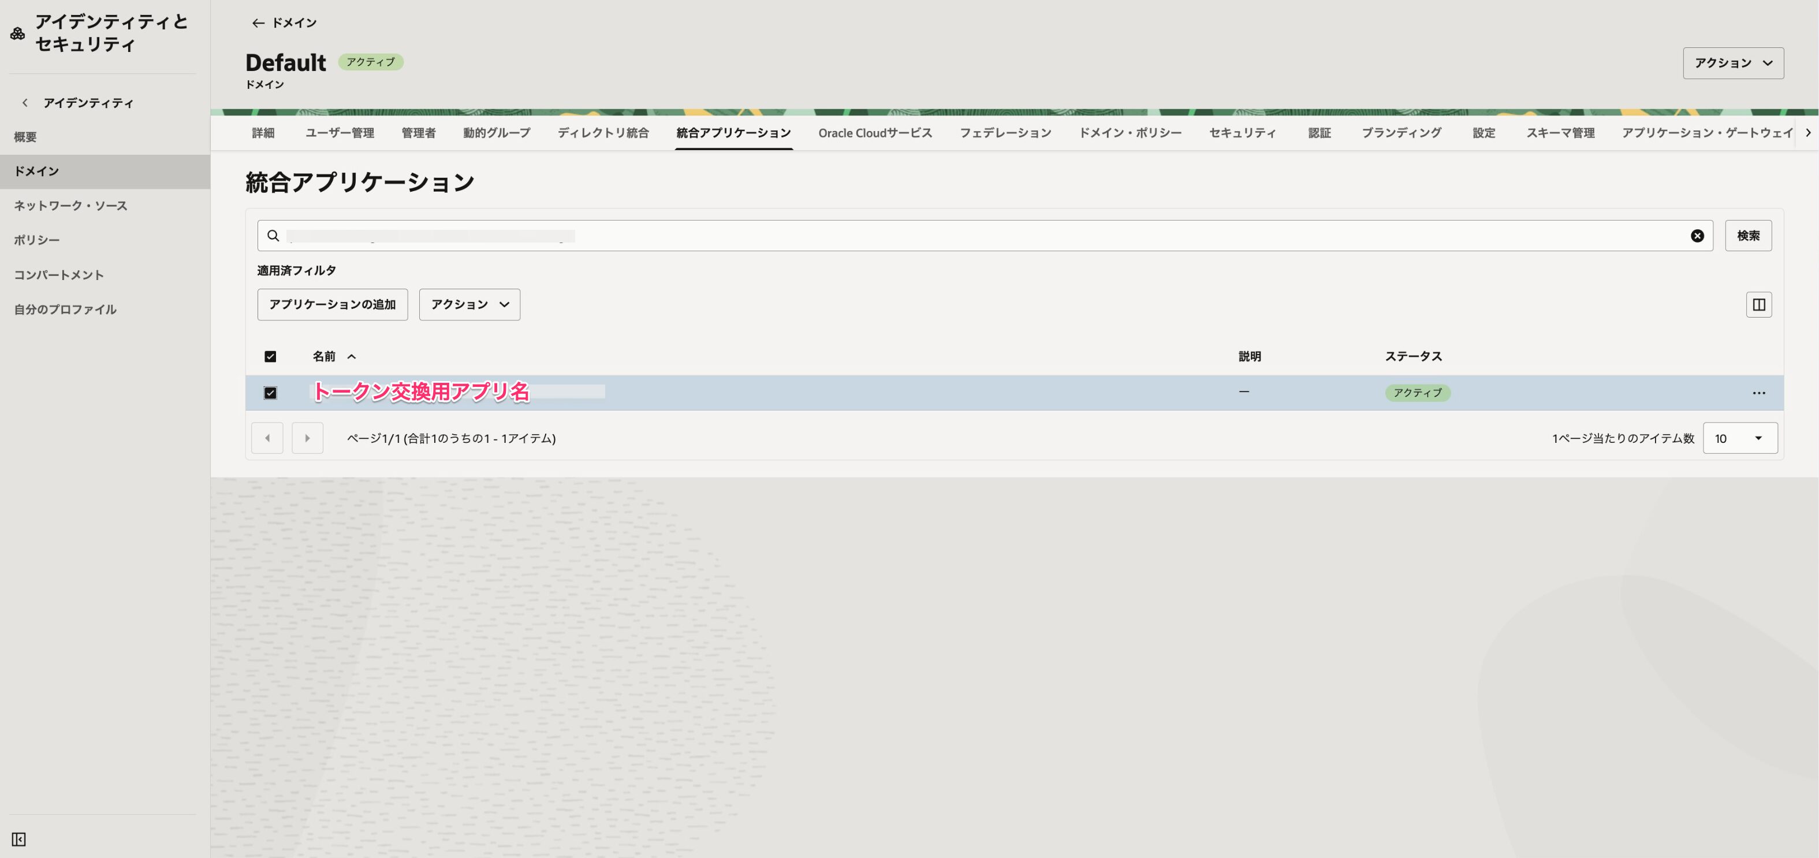Click the previous page arrow
The image size is (1819, 858).
(267, 438)
